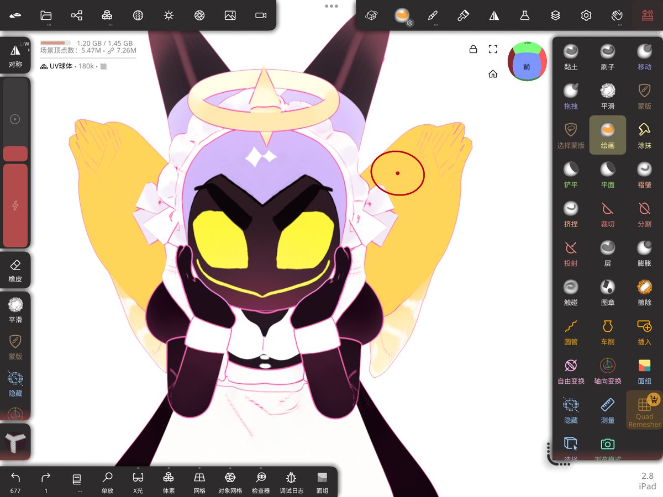663x497 pixels.
Task: Redo the undone action
Action: [x=46, y=482]
